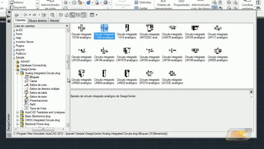Select the Database Connectivity folder
The image size is (264, 149).
pyautogui.click(x=33, y=65)
